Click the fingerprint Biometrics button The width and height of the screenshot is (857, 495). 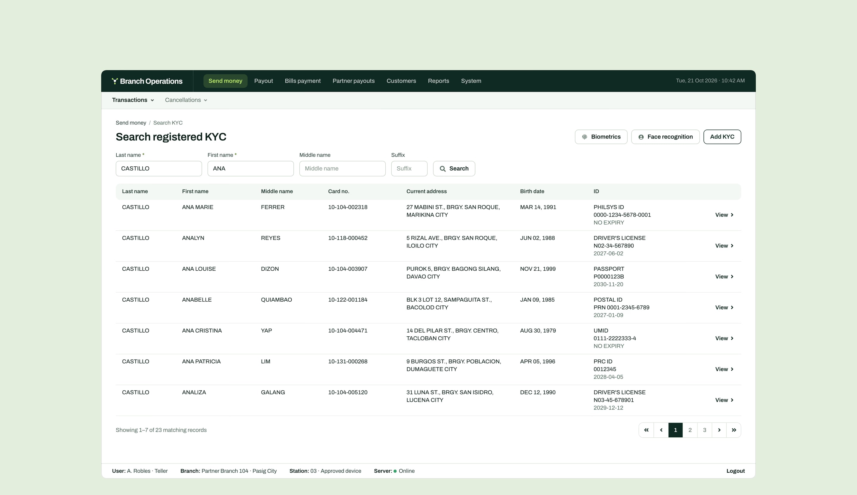pos(601,137)
